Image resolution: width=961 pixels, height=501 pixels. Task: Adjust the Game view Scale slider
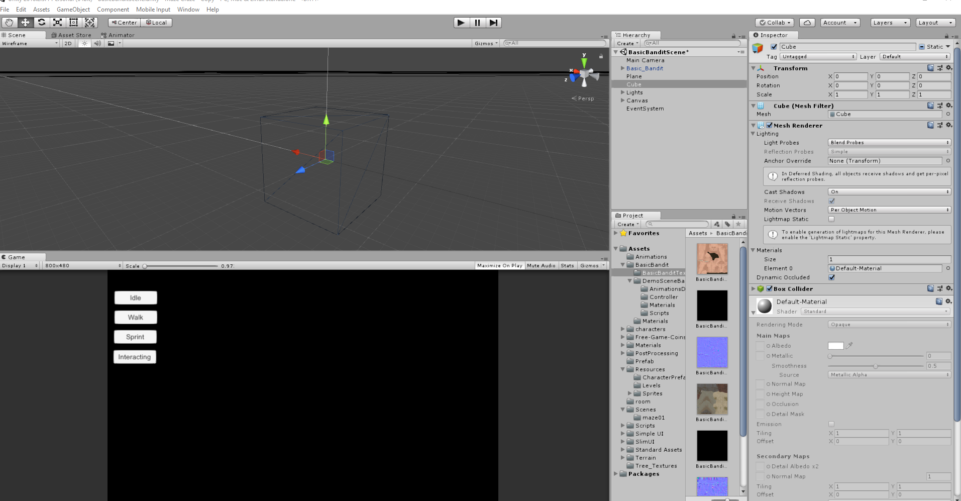pos(180,266)
